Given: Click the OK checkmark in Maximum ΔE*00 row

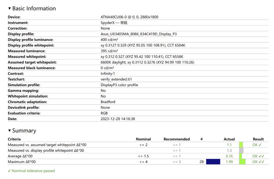Looking at the screenshot, I should 258,162.
